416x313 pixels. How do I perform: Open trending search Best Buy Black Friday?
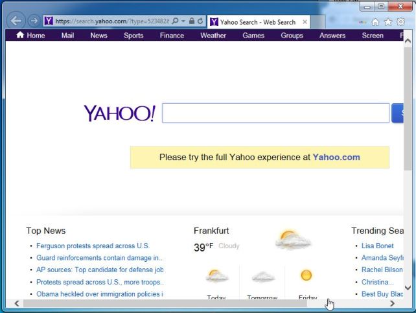(382, 294)
